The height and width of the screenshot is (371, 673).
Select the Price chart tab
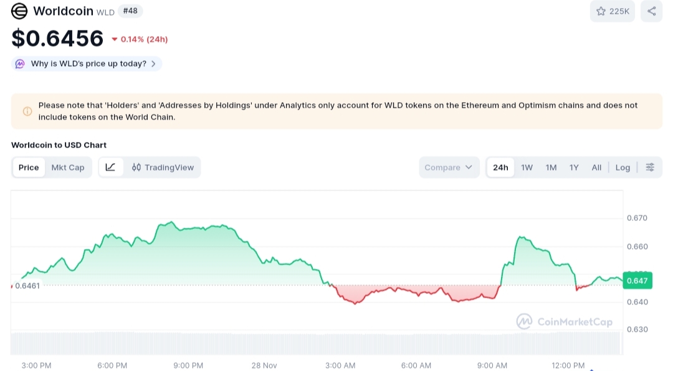pos(29,167)
